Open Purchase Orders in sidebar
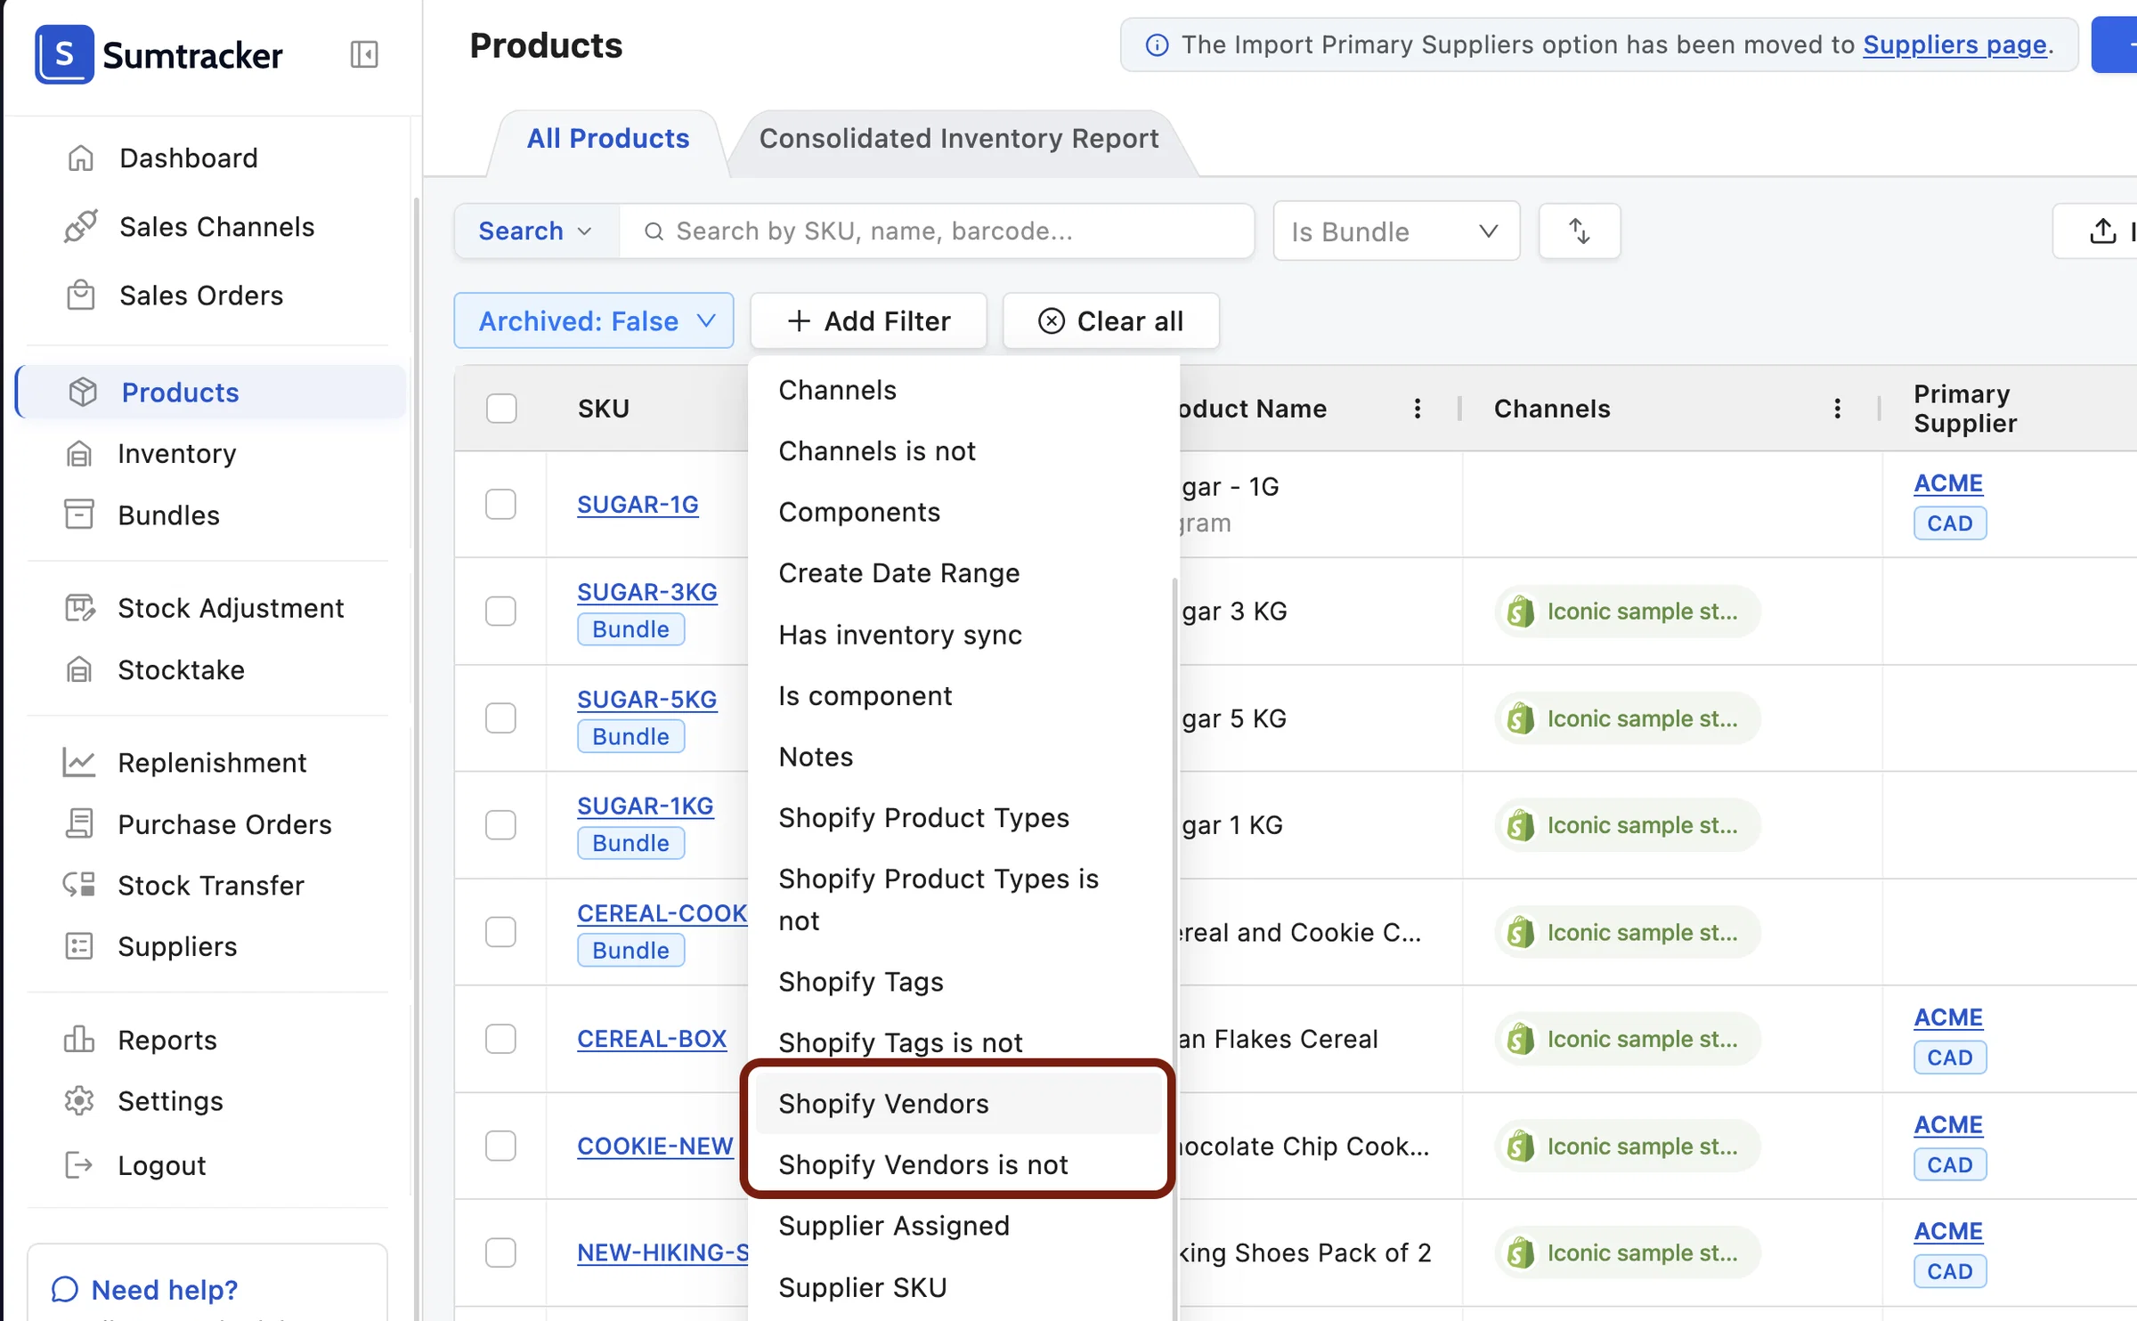Screen dimensions: 2137x1321 click(x=198, y=824)
